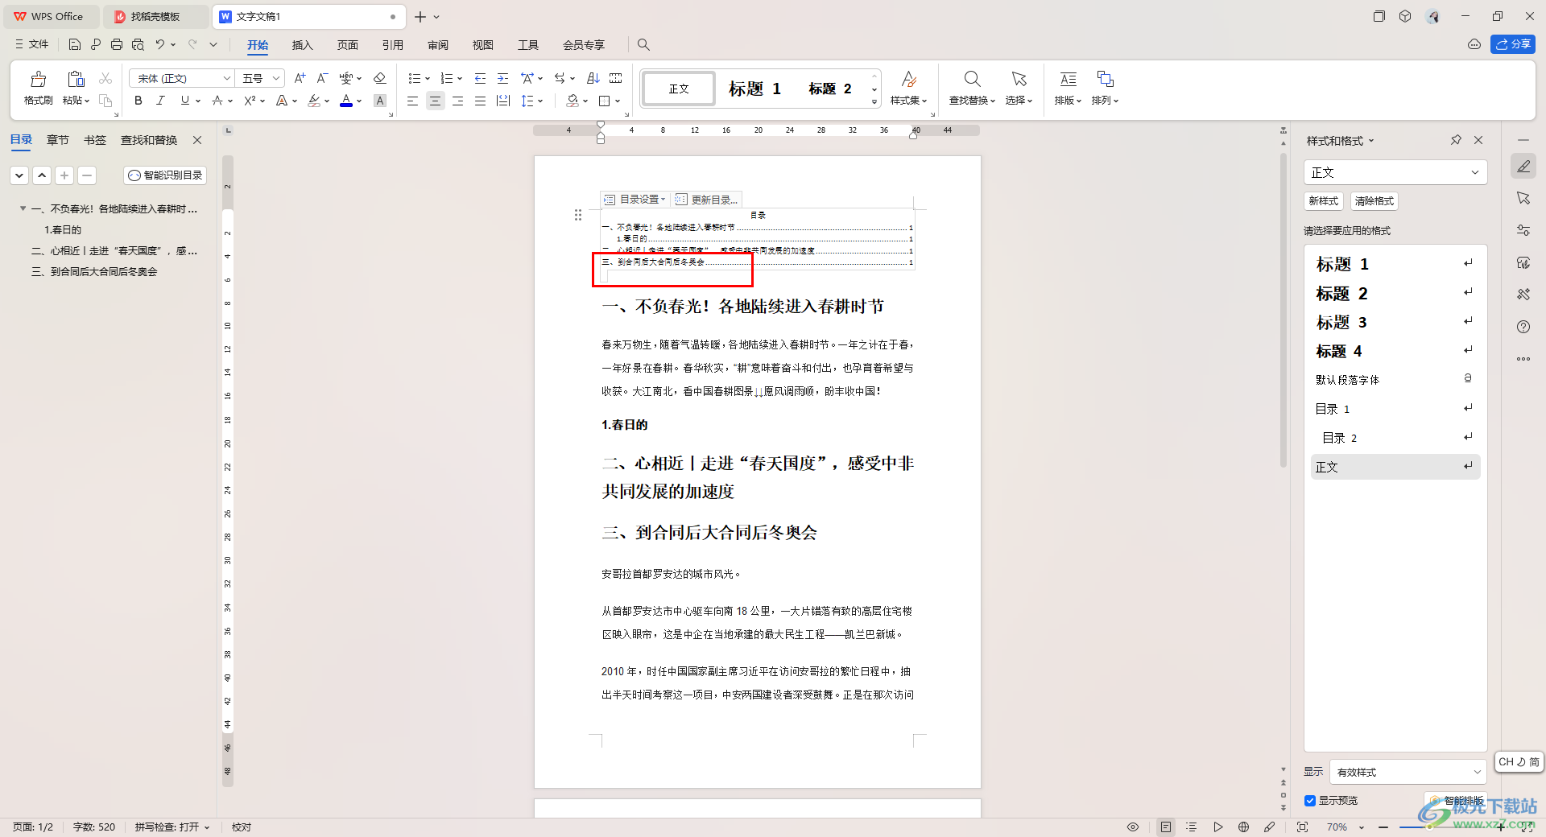
Task: Decrease font size with A- icon
Action: pos(322,78)
